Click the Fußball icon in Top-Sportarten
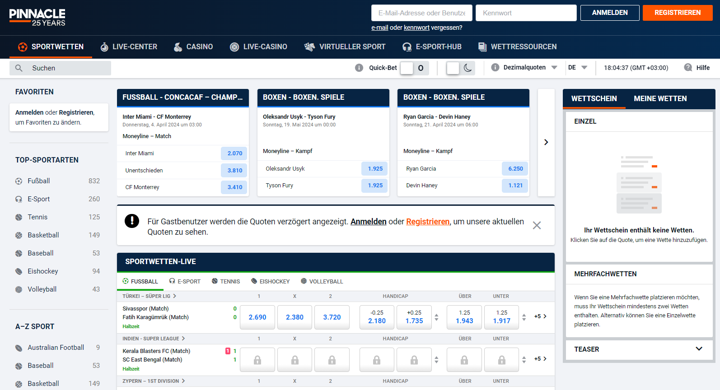 [x=19, y=181]
